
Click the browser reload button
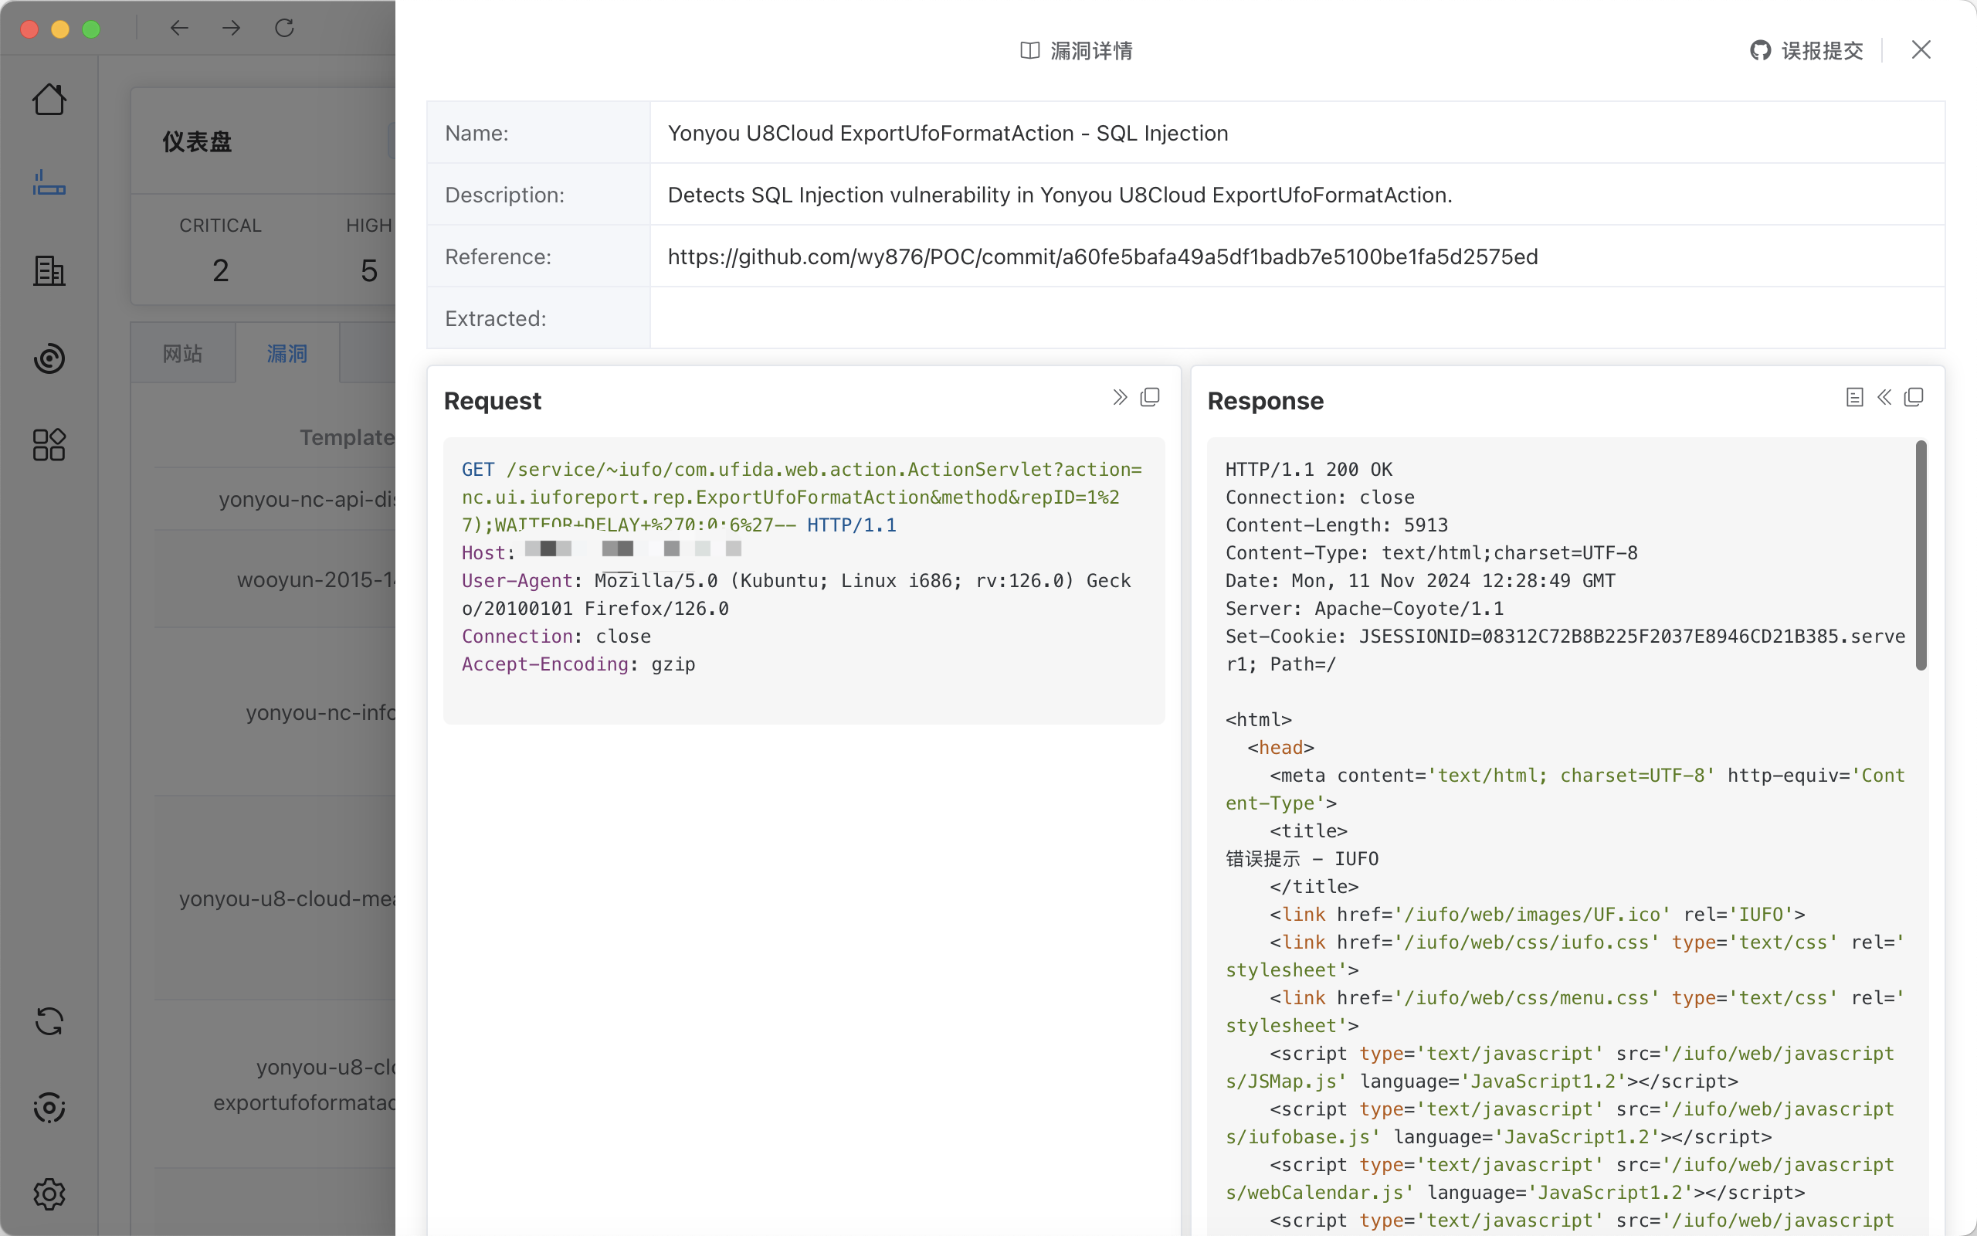click(x=284, y=29)
